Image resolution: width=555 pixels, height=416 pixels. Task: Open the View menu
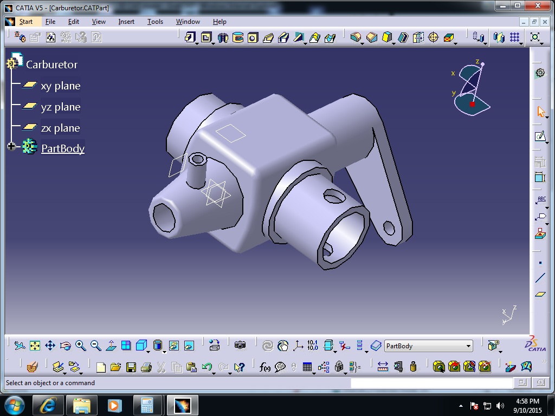(99, 22)
